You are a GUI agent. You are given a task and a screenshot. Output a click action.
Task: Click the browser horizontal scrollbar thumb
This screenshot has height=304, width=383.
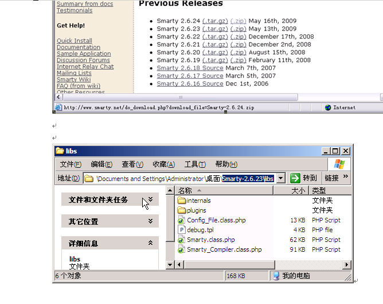tap(180, 97)
